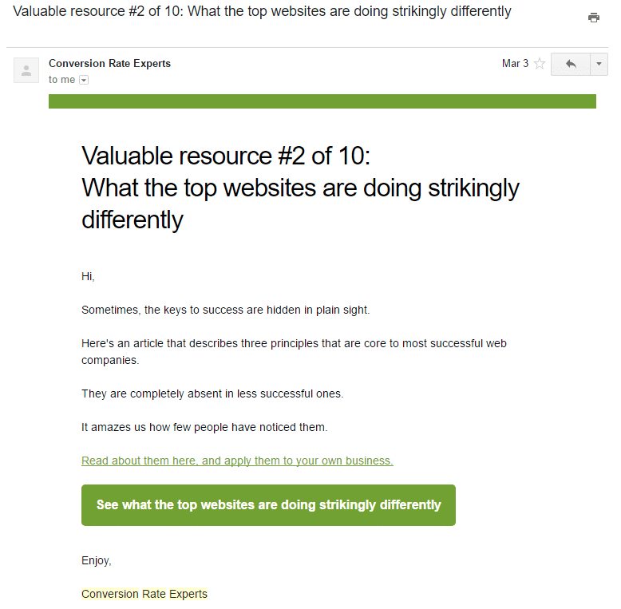621x609 pixels.
Task: Click the sender avatar placeholder
Action: (x=26, y=70)
